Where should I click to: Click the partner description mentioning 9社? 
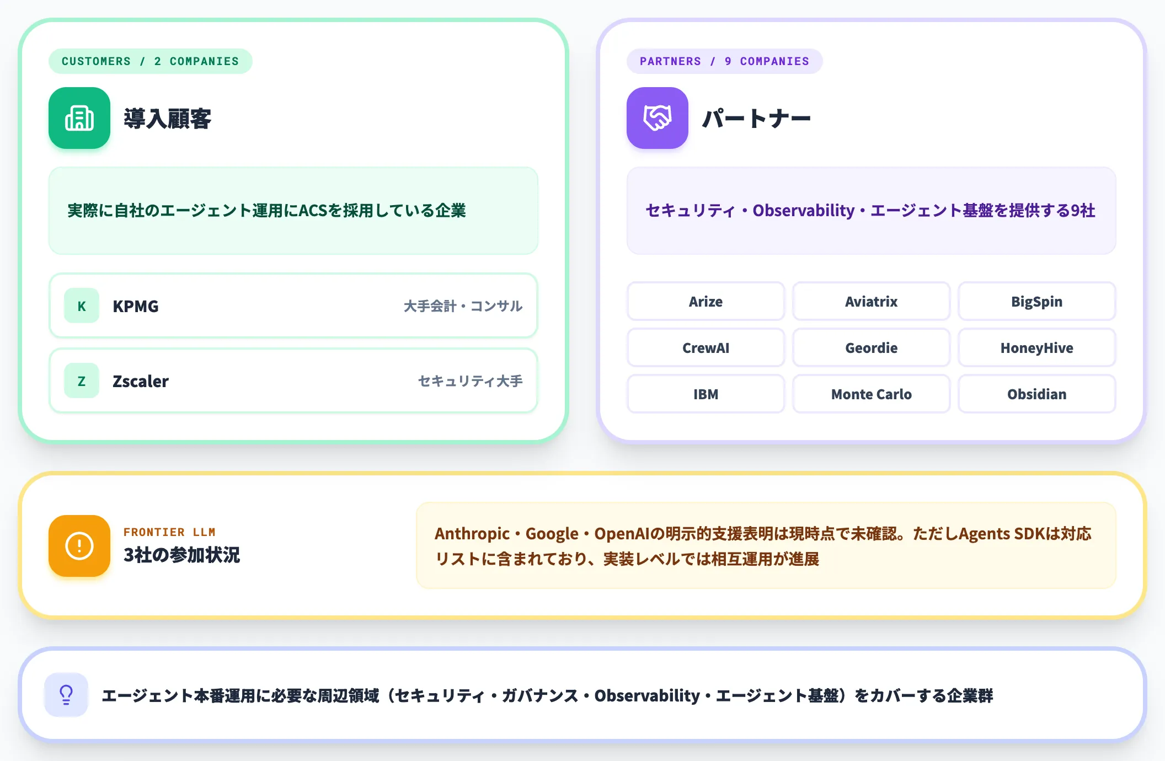(x=870, y=211)
